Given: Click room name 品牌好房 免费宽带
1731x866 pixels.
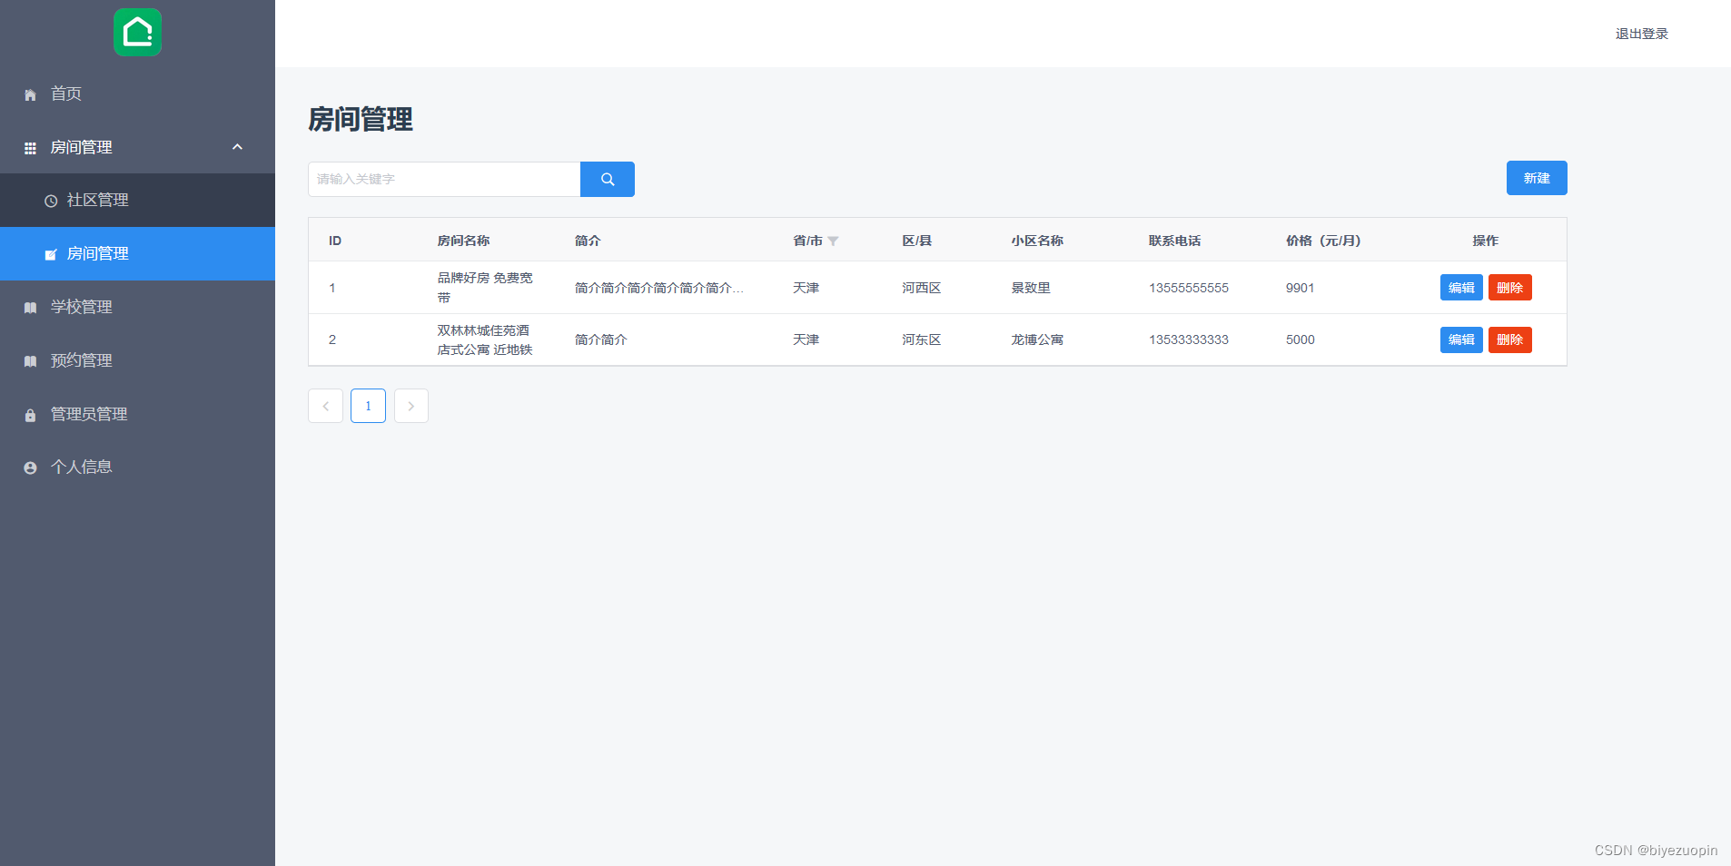Looking at the screenshot, I should pyautogui.click(x=485, y=288).
